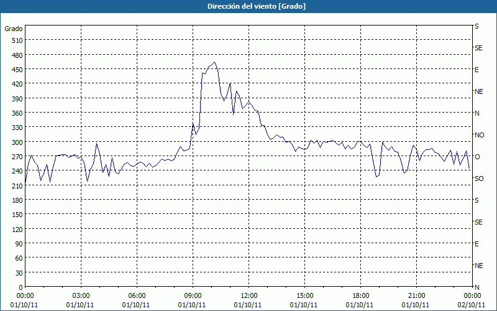Click the 21:00 time axis label
This screenshot has height=311, width=497.
point(416,296)
